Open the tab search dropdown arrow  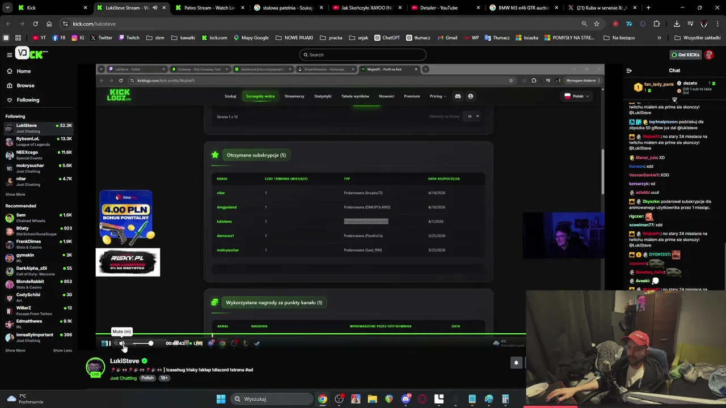pos(7,8)
